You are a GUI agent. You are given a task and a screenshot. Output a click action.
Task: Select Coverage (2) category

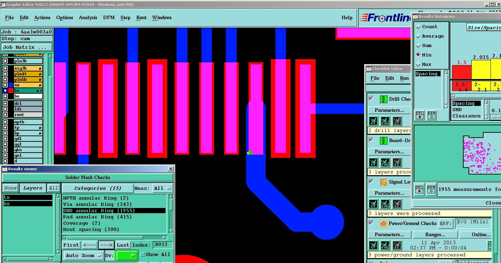[114, 223]
